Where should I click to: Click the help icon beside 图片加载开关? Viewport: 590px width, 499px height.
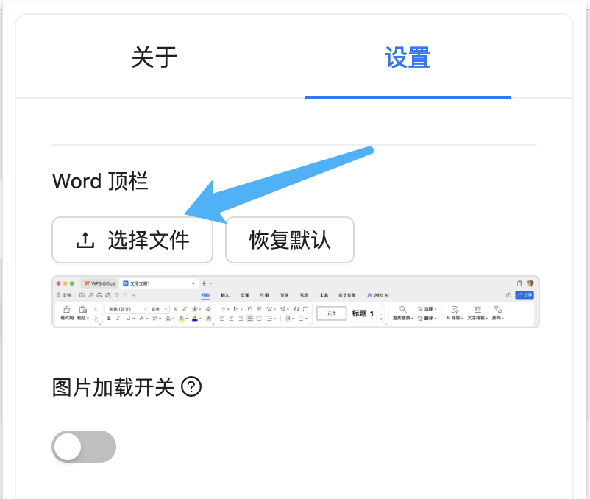pos(191,386)
